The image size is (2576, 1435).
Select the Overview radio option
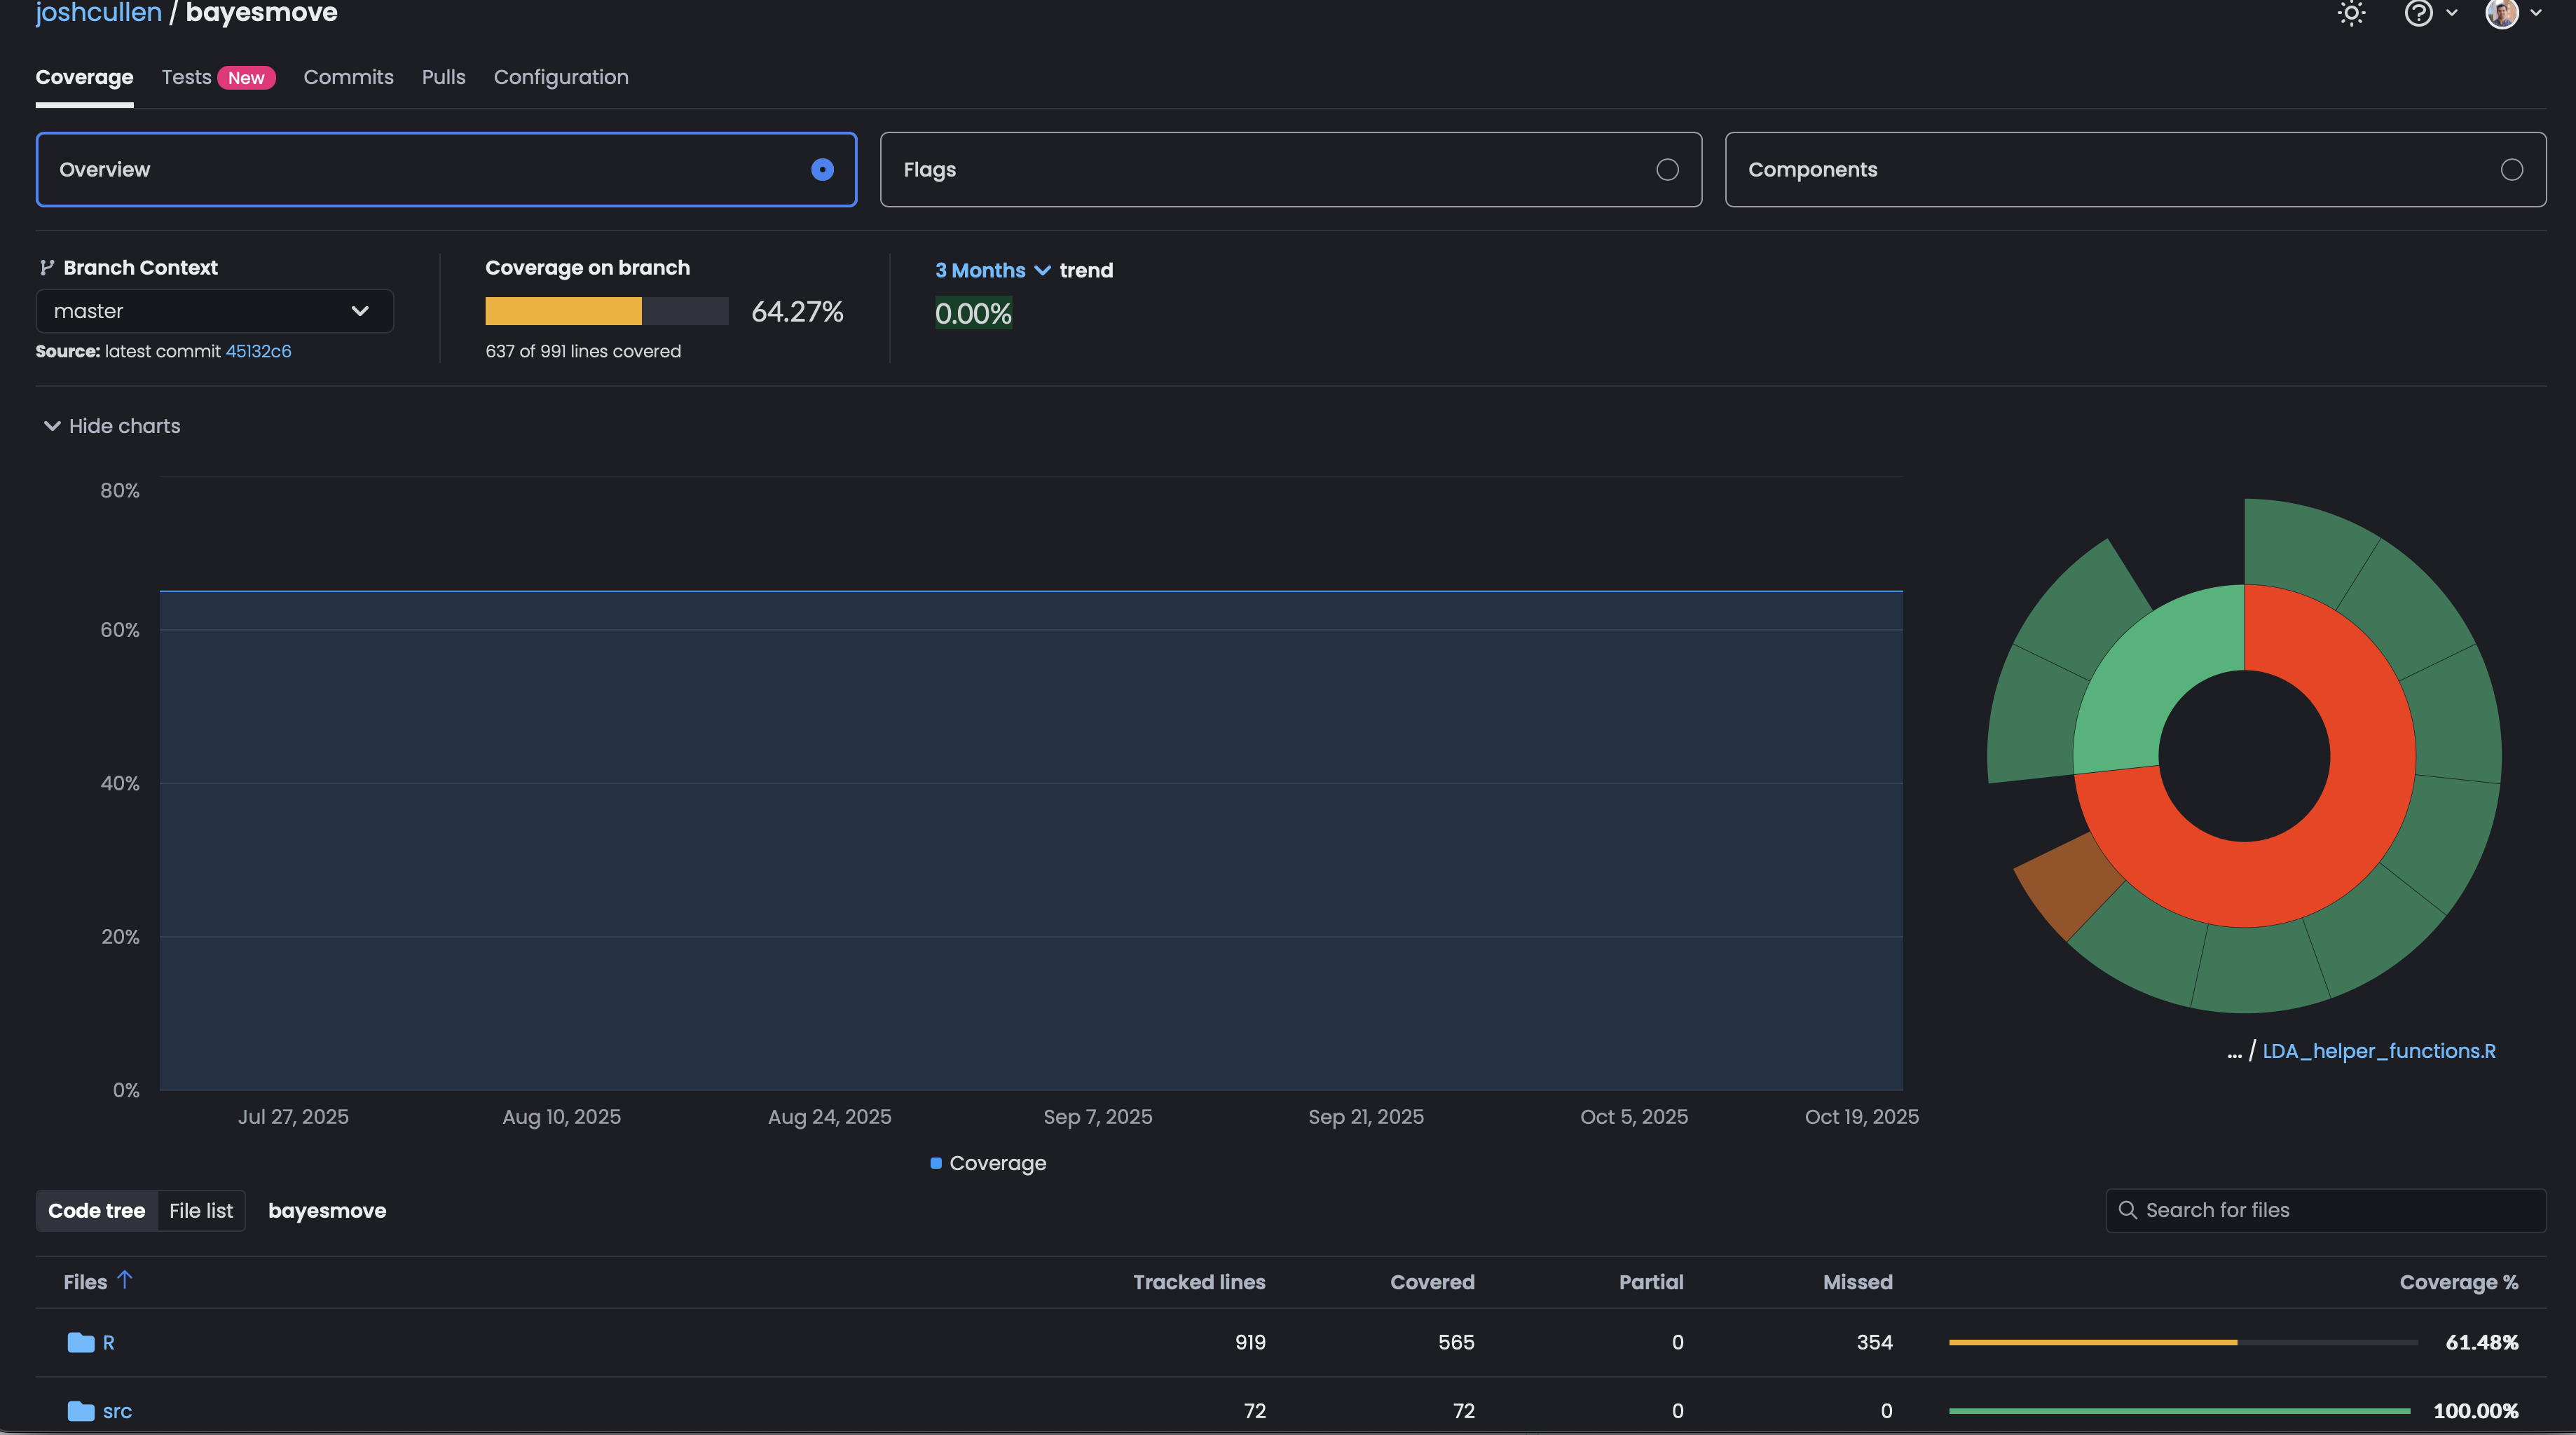(x=822, y=170)
